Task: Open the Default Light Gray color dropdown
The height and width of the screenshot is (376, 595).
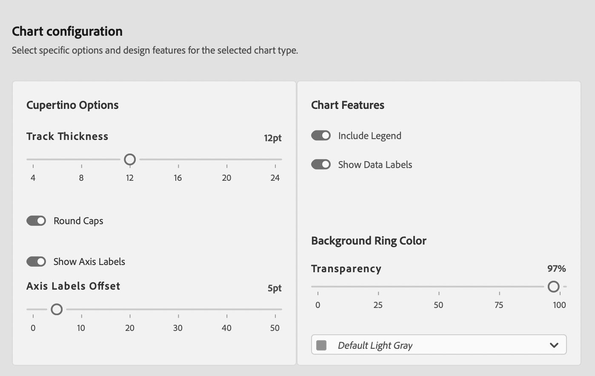Action: (439, 345)
